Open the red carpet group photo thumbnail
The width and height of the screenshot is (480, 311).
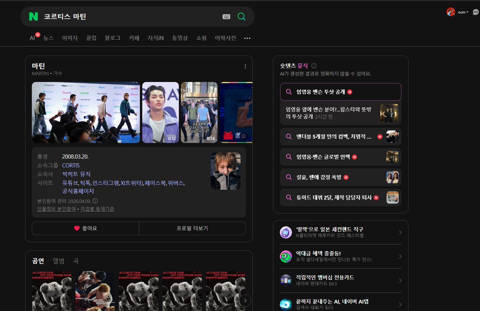coord(86,112)
